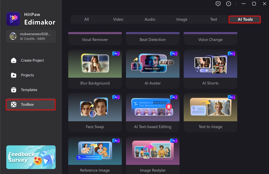Screen dimensions: 269x174
Task: Select the Toolbox icon in sidebar
Action: click(x=14, y=104)
